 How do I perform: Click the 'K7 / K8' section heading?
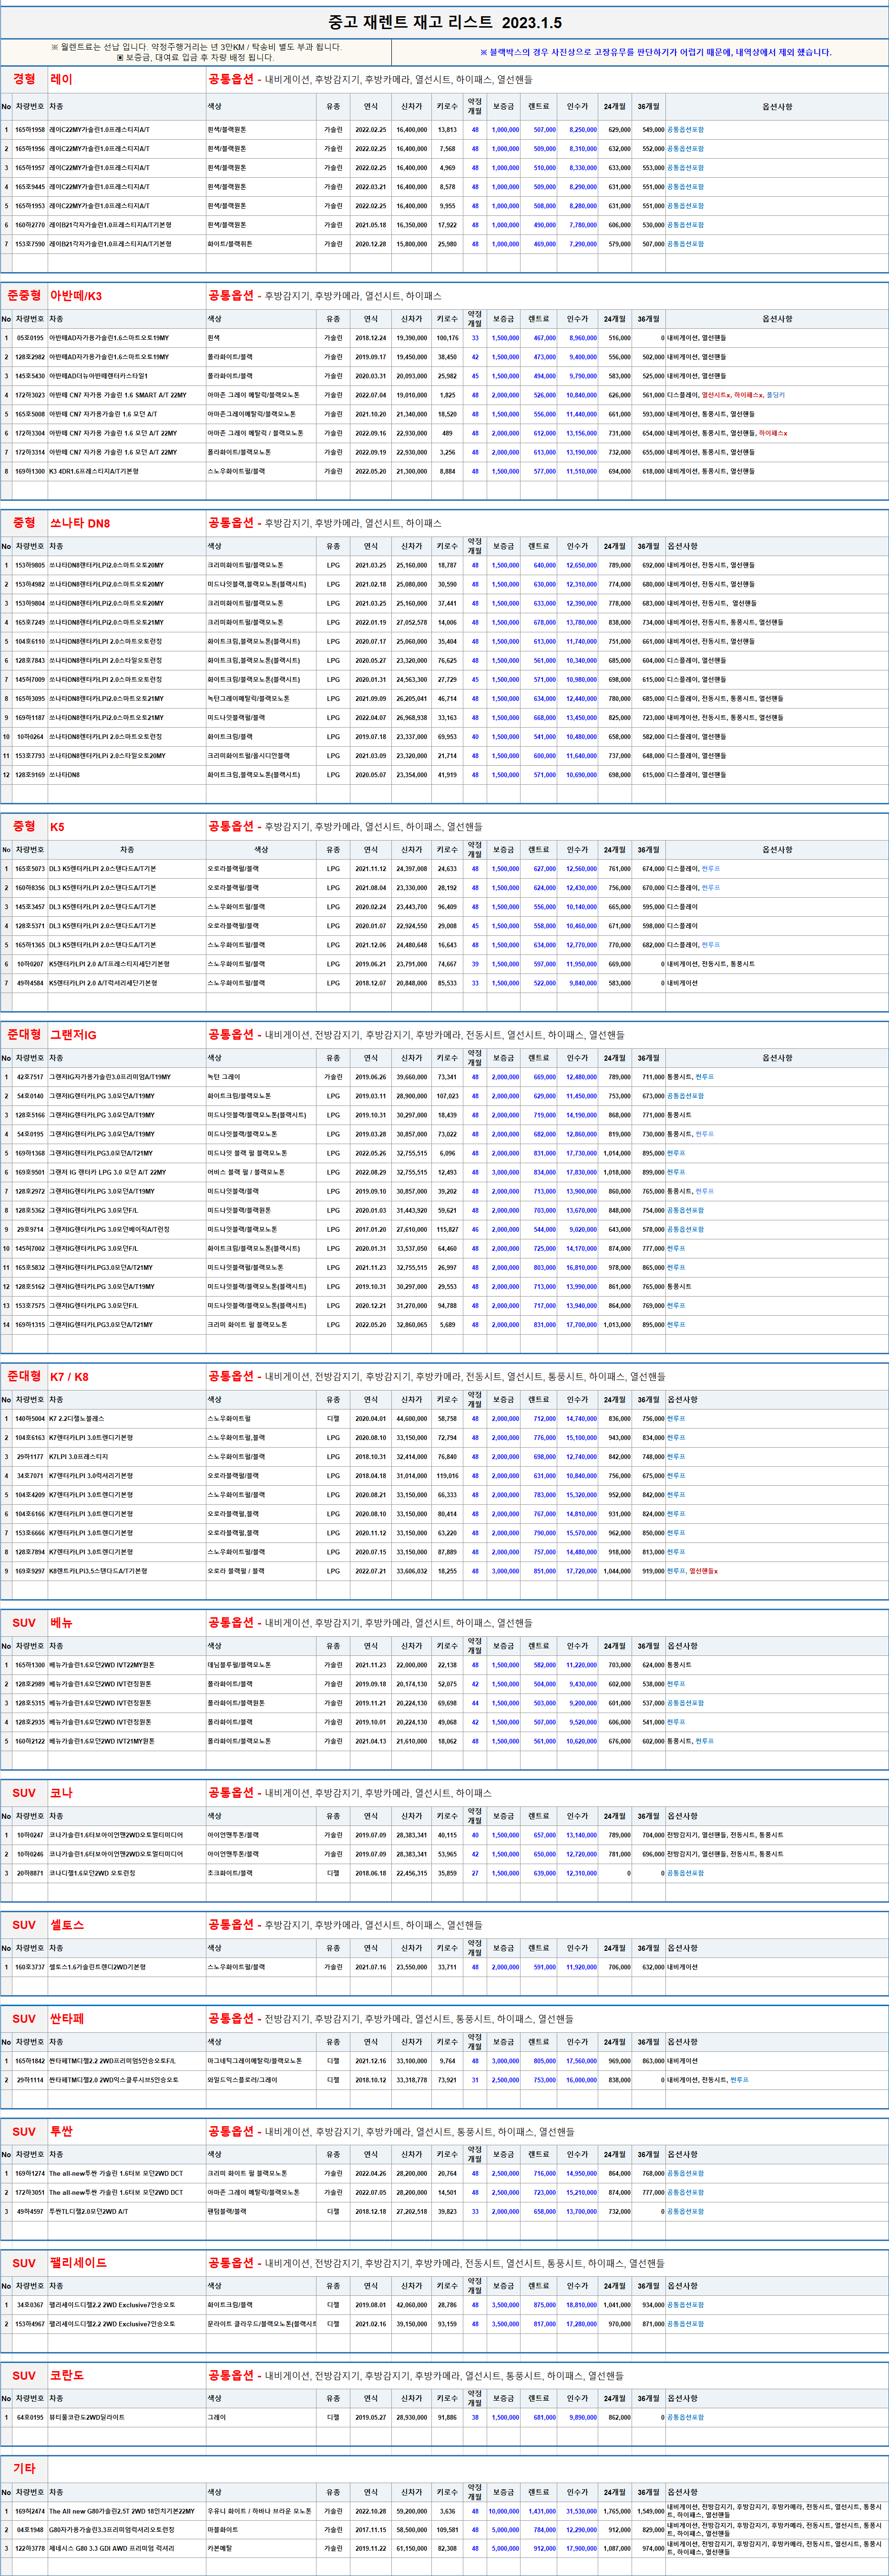69,1377
